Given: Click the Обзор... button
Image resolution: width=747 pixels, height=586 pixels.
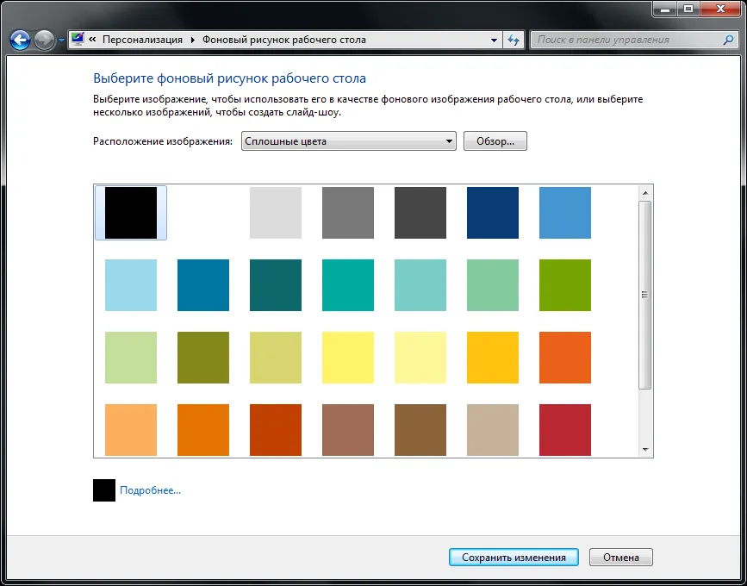Looking at the screenshot, I should coord(495,141).
